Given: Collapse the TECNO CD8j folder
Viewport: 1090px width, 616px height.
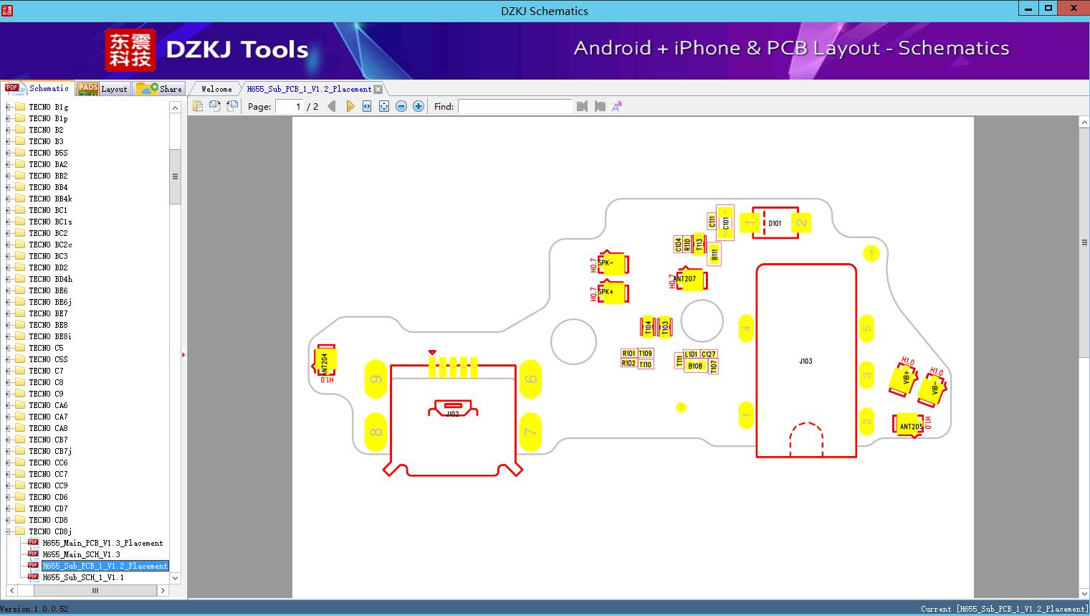Looking at the screenshot, I should [9, 531].
